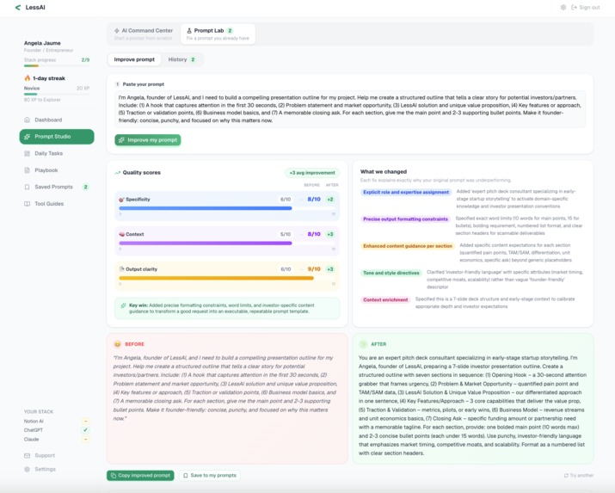Click the Specificity score bar
The image size is (615, 493).
(x=227, y=208)
